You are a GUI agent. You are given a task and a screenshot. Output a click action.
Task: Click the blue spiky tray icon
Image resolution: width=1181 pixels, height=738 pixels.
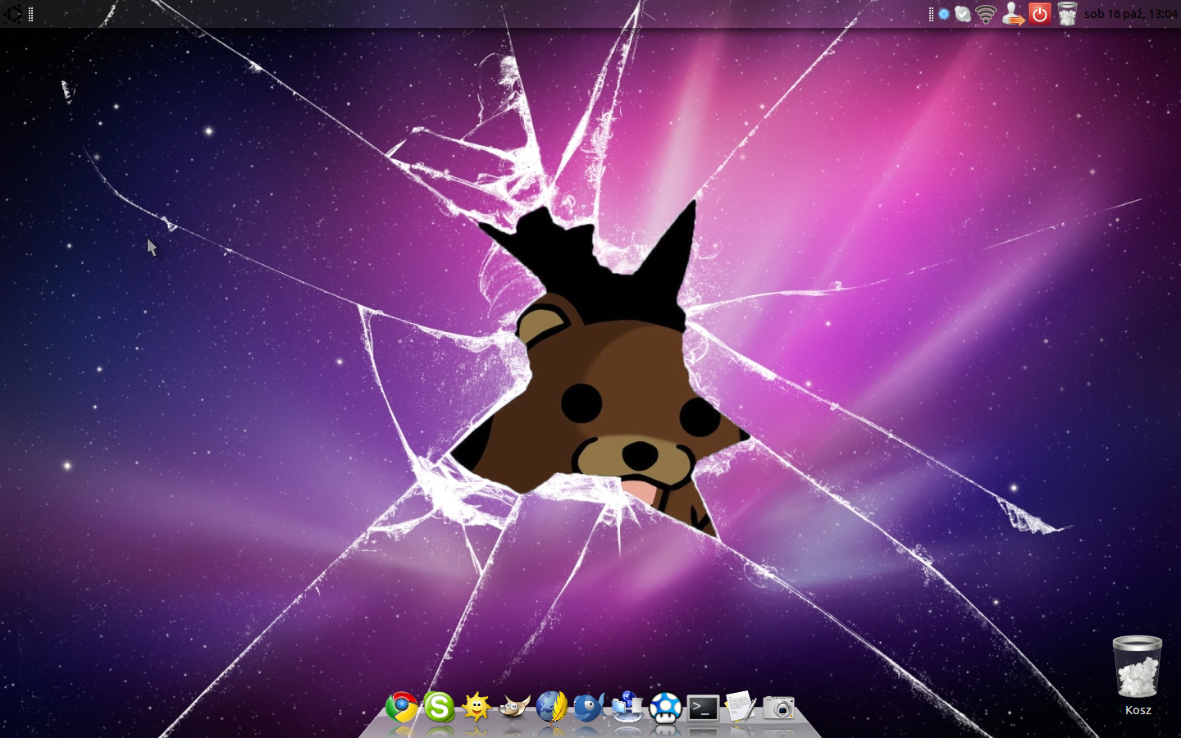(944, 14)
